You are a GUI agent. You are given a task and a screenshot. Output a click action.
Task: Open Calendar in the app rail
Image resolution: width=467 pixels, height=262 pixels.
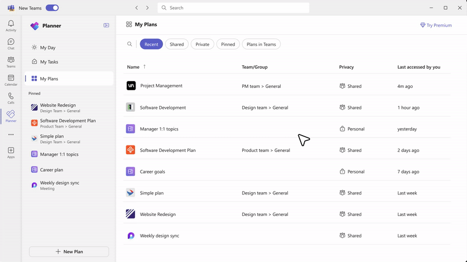pos(11,80)
